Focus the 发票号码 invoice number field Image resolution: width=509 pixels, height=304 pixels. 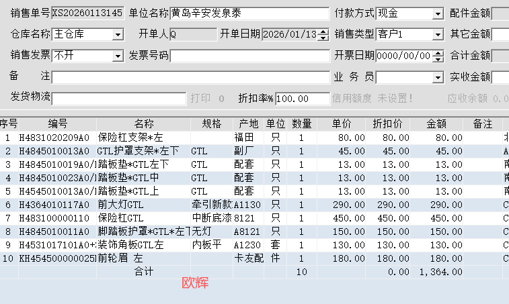pyautogui.click(x=249, y=56)
